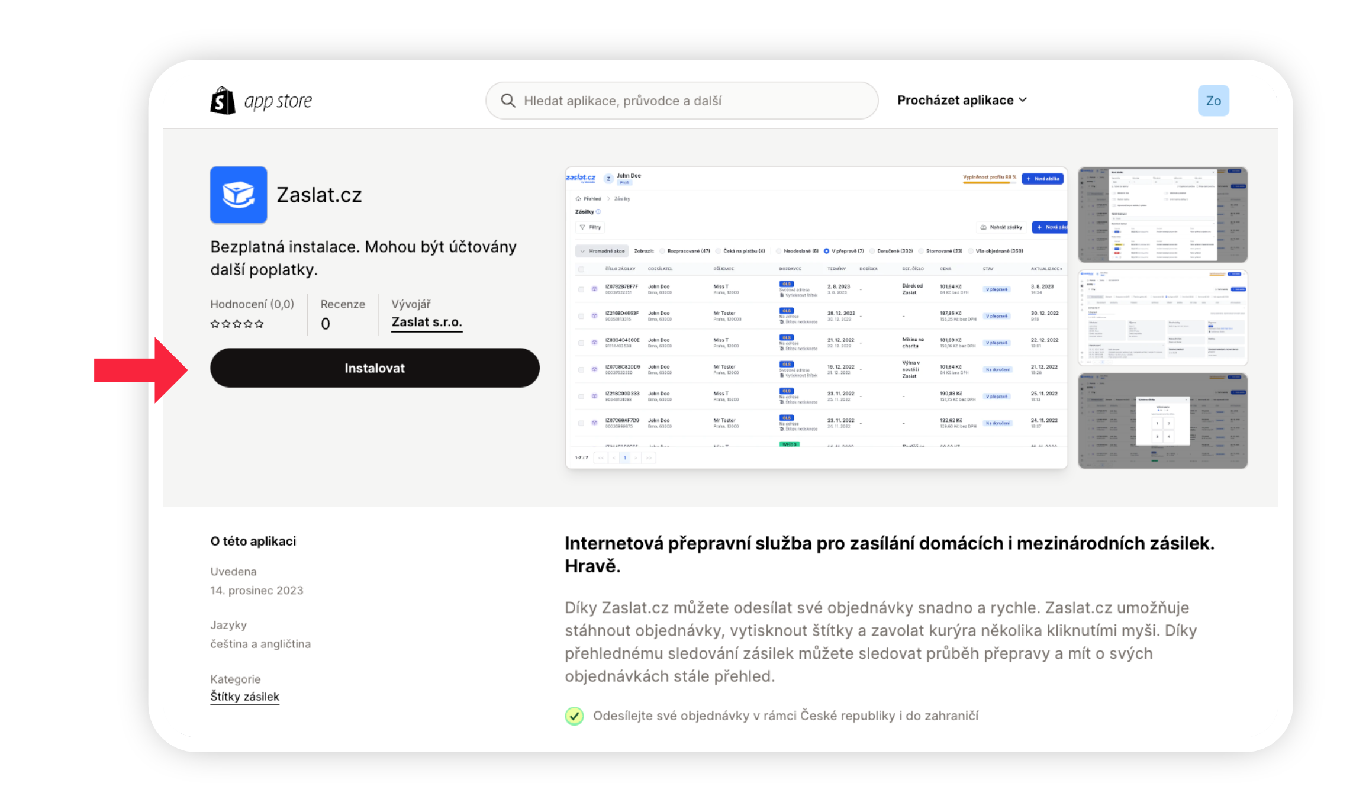
Task: Click the O této aplikaci heading
Action: 253,541
